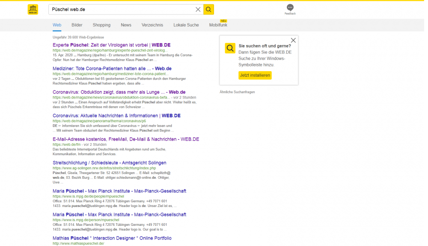Open 'Mediziner: Tote Corona-Patienten' result
The width and height of the screenshot is (428, 246).
pos(112,68)
